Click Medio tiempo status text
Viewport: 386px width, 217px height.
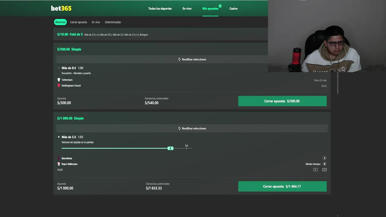point(313,164)
